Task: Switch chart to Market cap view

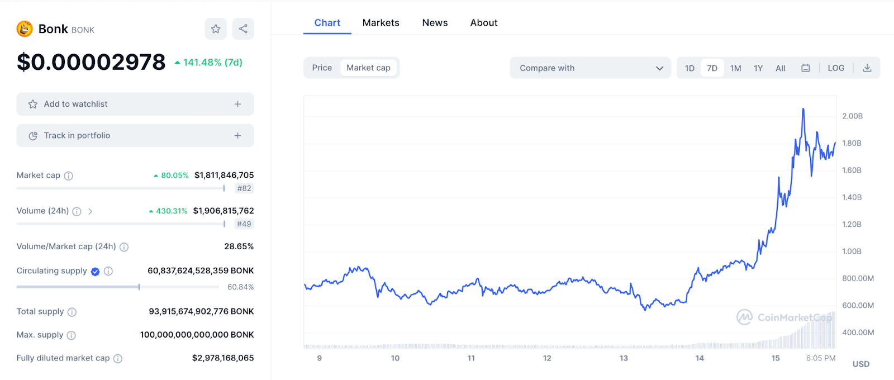Action: 368,68
